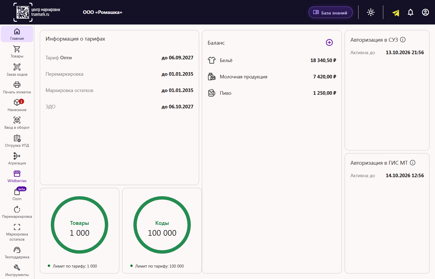Open notifications bell
Image resolution: width=435 pixels, height=279 pixels.
point(411,12)
